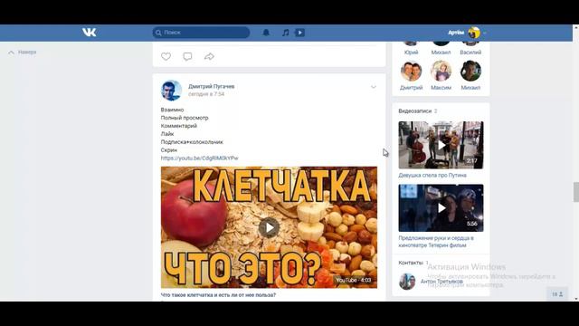Open friend Юрий
This screenshot has width=579, height=326.
pos(411,53)
